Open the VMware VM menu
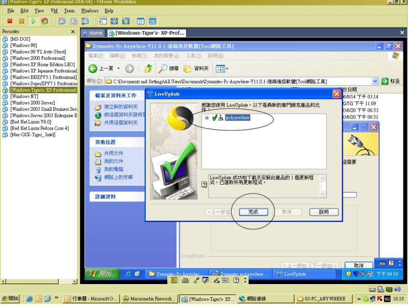The width and height of the screenshot is (408, 306). tap(54, 11)
